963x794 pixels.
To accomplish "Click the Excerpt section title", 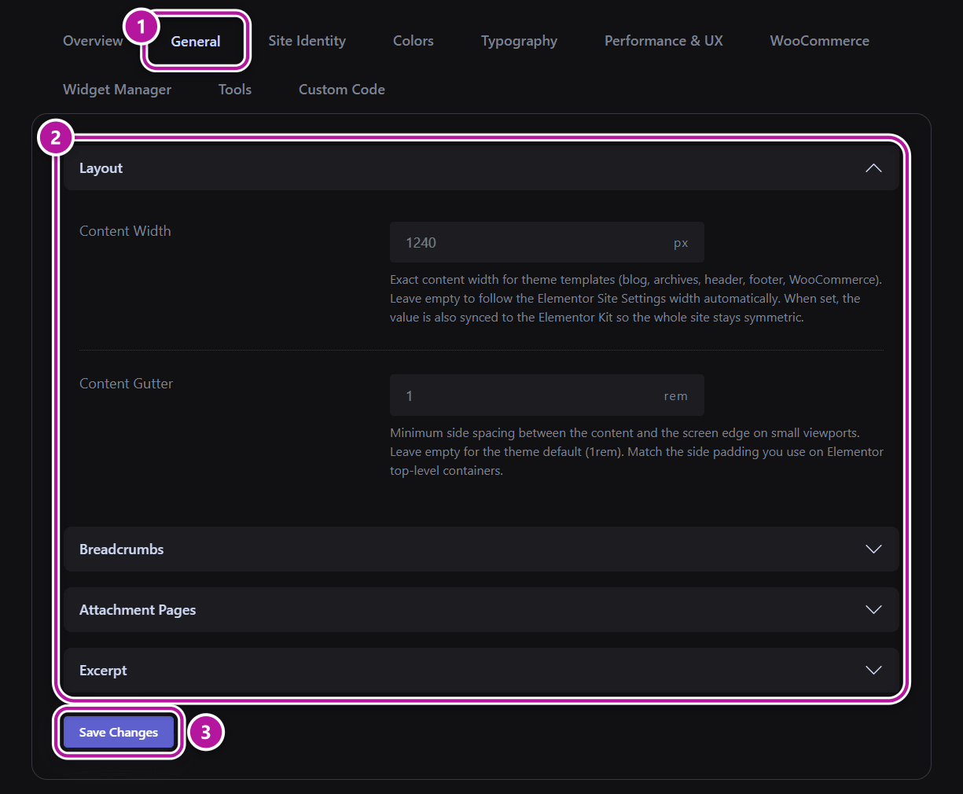I will point(103,671).
